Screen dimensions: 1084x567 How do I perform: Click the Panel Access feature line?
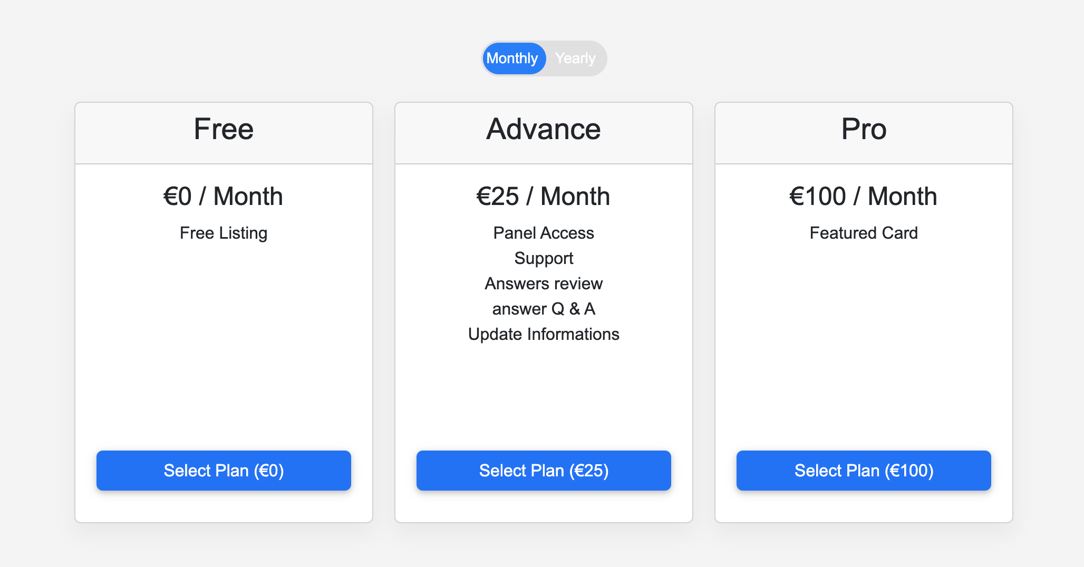click(x=544, y=233)
